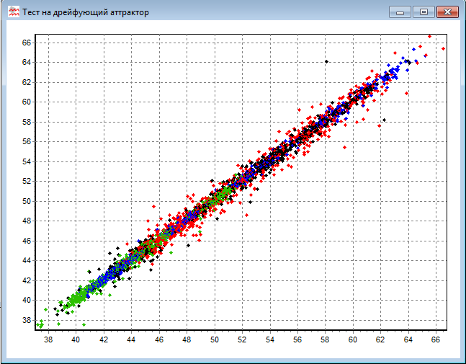Click the application icon in the title bar

(x=13, y=12)
